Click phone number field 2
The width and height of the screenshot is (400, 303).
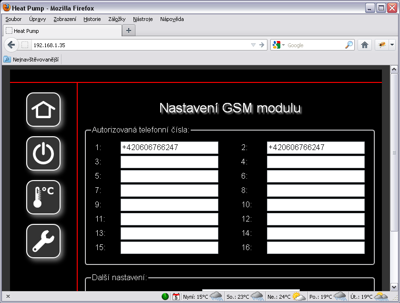316,148
